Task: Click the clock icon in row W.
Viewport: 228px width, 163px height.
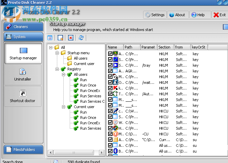Action: tap(116, 123)
